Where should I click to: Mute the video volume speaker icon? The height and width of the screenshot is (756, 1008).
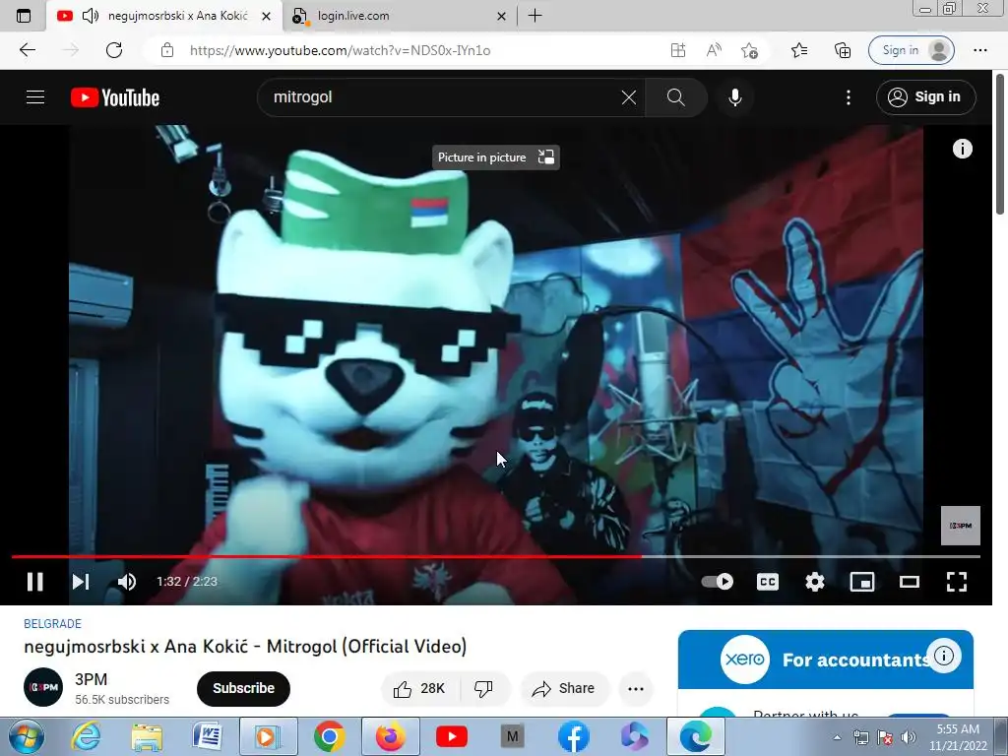pos(127,582)
